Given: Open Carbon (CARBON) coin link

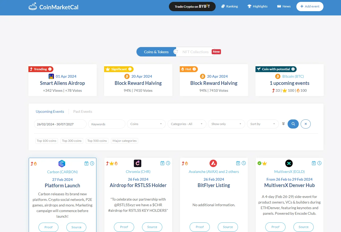Looking at the screenshot, I should point(62,172).
